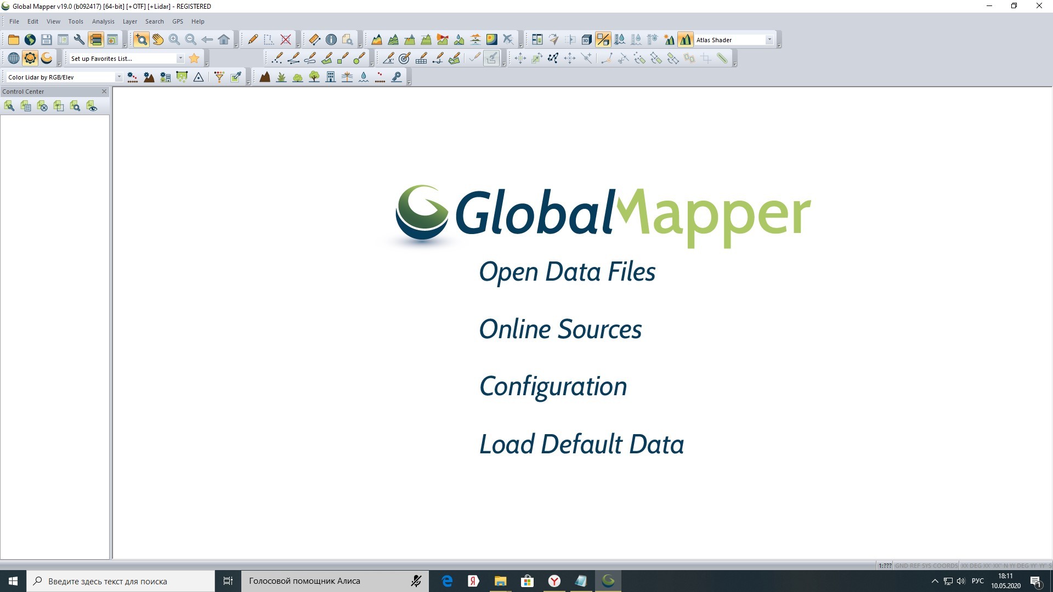Screen dimensions: 1053x592
Task: Select ground classification brown mountain icon
Action: tap(265, 77)
